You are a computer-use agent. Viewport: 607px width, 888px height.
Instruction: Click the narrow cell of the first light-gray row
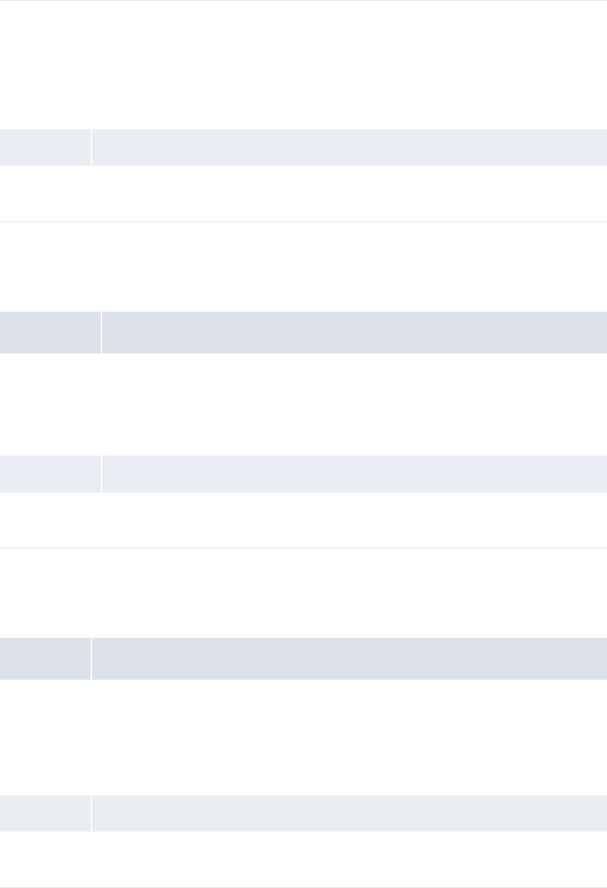point(45,147)
